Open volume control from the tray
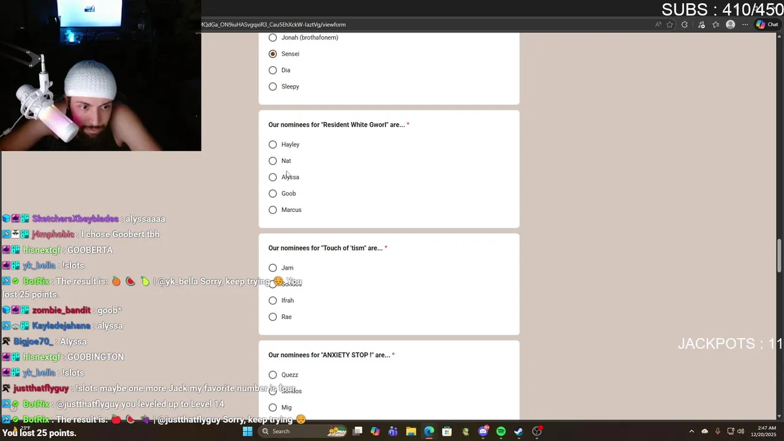This screenshot has height=441, width=784. click(741, 431)
